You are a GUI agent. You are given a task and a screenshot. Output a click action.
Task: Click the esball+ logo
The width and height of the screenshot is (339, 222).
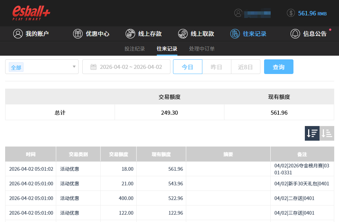31,13
